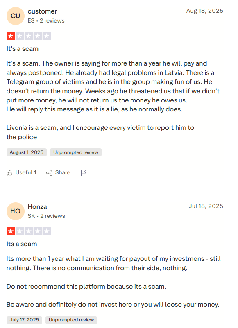Click the Share text button
The height and width of the screenshot is (328, 238).
point(63,172)
